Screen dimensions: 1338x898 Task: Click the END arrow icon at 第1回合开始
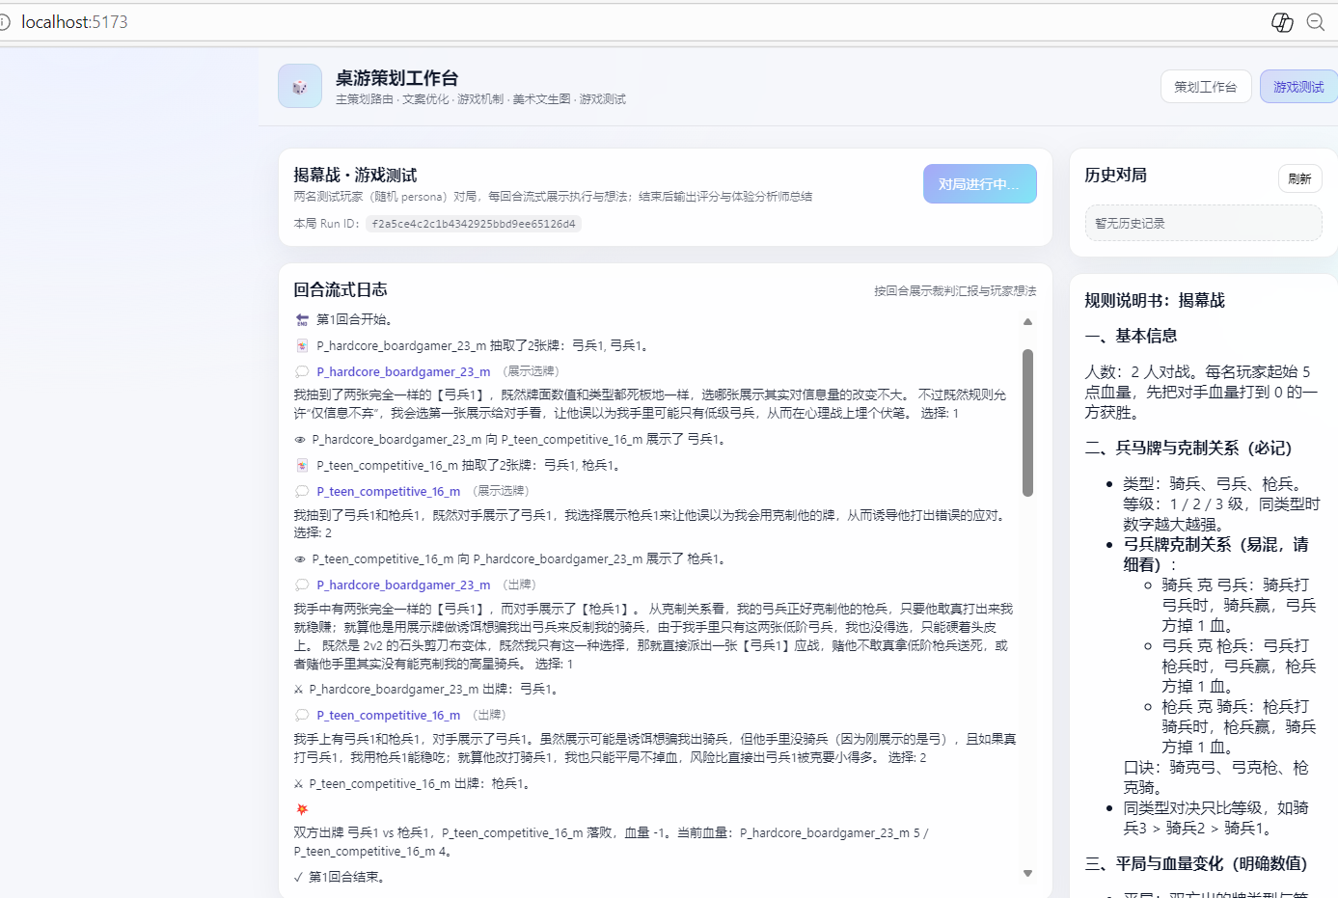(302, 319)
